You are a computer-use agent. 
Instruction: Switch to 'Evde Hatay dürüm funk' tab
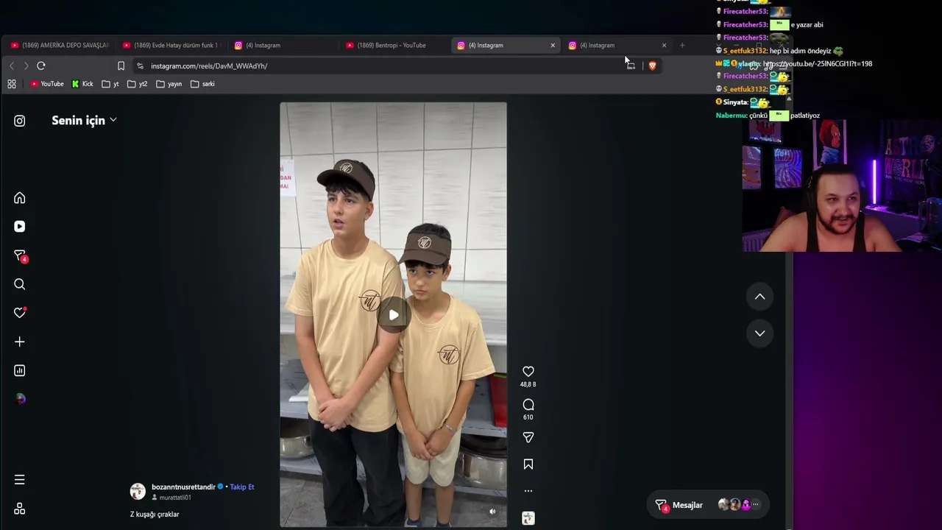click(x=171, y=46)
